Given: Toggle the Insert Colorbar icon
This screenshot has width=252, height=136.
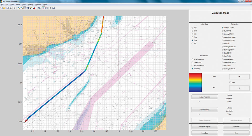Looking at the screenshot, I should coord(43,8).
